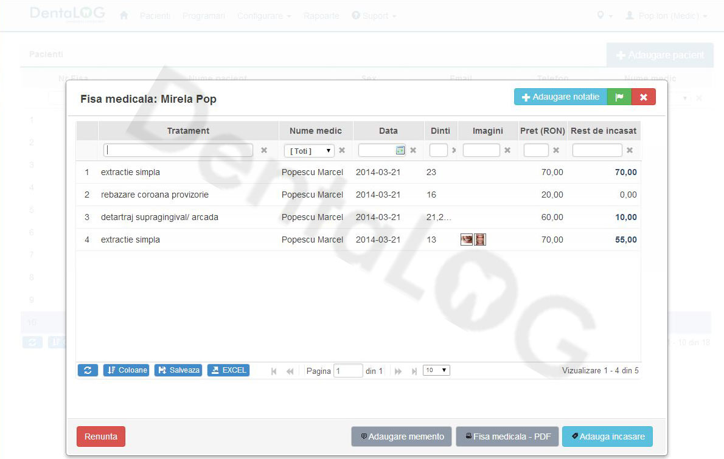Select row 4 extractie simpla treatment
Viewport: 724px width, 459px height.
[358, 240]
